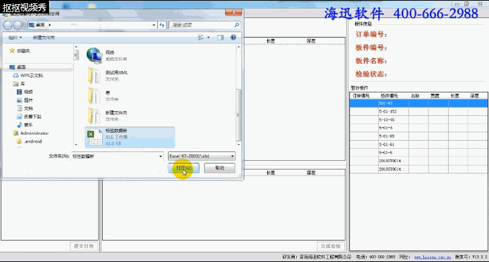Create a folder with 新建文件夹 toolbar button

coord(44,38)
